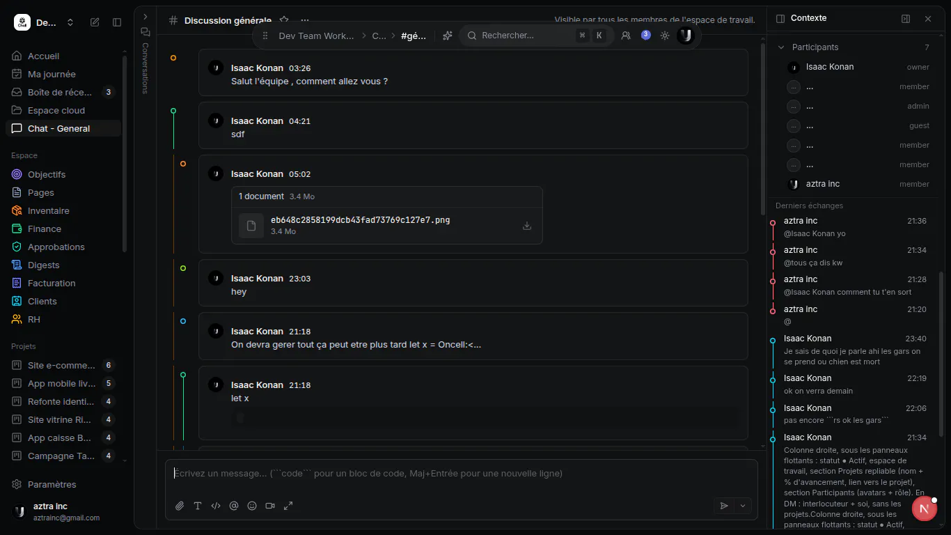Viewport: 951px width, 535px height.
Task: Go to Accueil in sidebar
Action: pos(63,56)
